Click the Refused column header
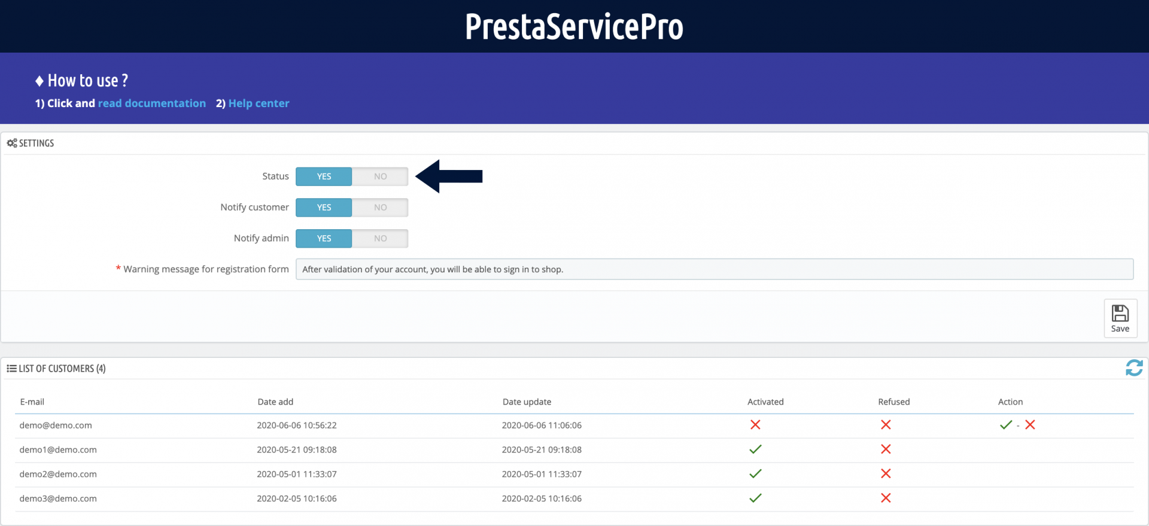The image size is (1149, 526). click(x=894, y=402)
